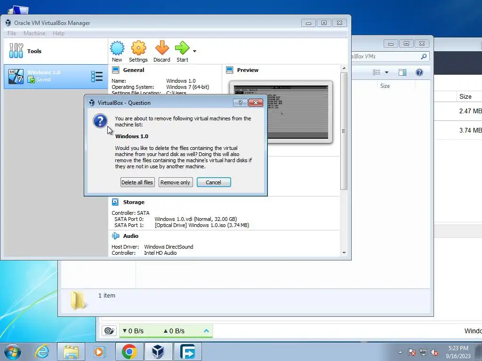Click the Windows 1.0.vdi storage entry
Screen dimensions: 482x361
195,219
